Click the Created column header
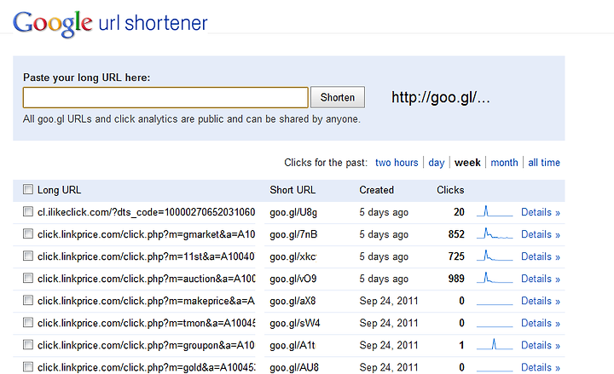This screenshot has width=614, height=374. pyautogui.click(x=376, y=190)
